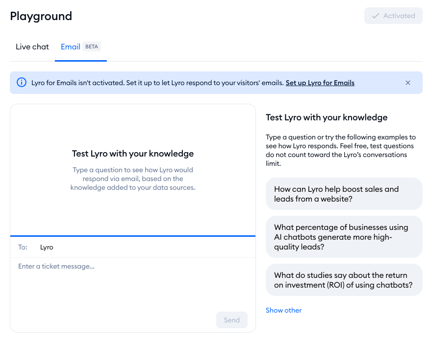Choose the question about high-quality leads percentage
Viewport: 431px width, 340px height.
tap(344, 237)
